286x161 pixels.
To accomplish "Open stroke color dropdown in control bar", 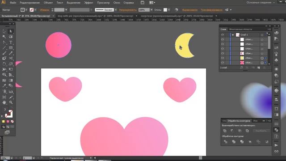I will click(x=35, y=10).
